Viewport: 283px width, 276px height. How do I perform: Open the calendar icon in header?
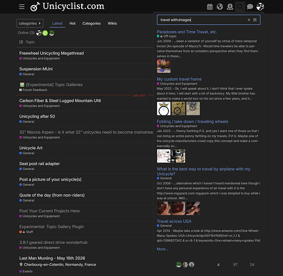pos(209,7)
